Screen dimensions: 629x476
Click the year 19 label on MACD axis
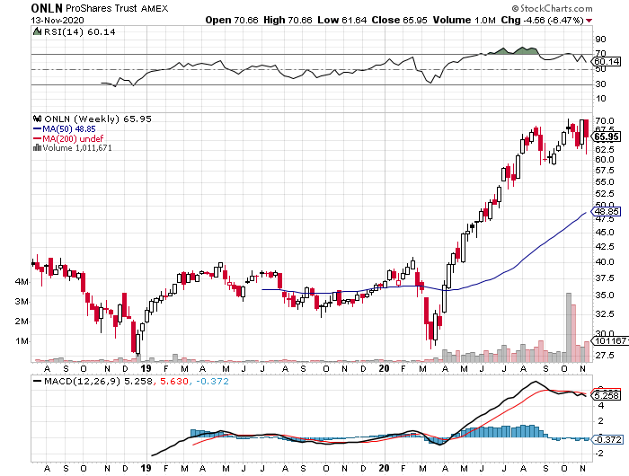(146, 468)
